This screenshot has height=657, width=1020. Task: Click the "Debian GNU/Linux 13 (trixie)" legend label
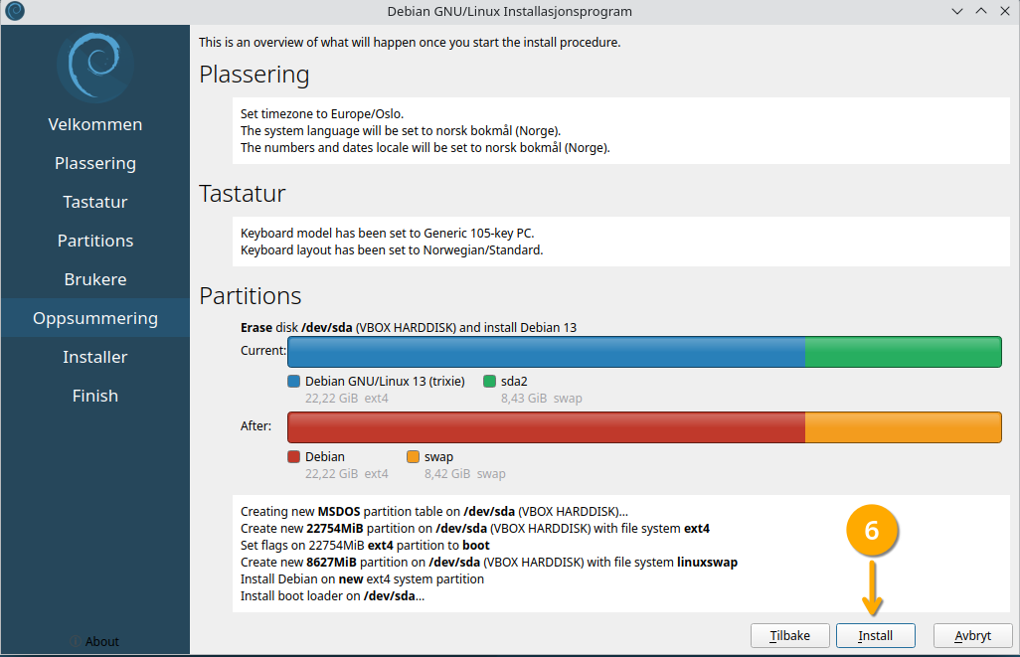coord(385,382)
